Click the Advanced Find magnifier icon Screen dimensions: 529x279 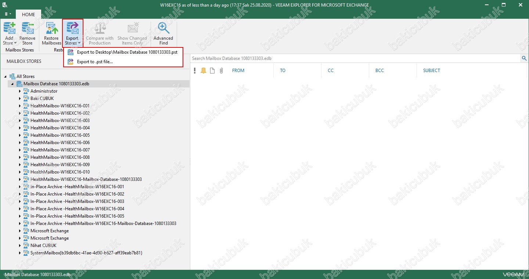[x=163, y=28]
